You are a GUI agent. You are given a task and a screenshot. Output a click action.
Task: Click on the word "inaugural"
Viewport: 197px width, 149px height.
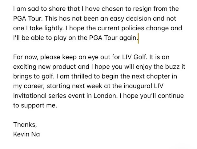tap(138, 86)
